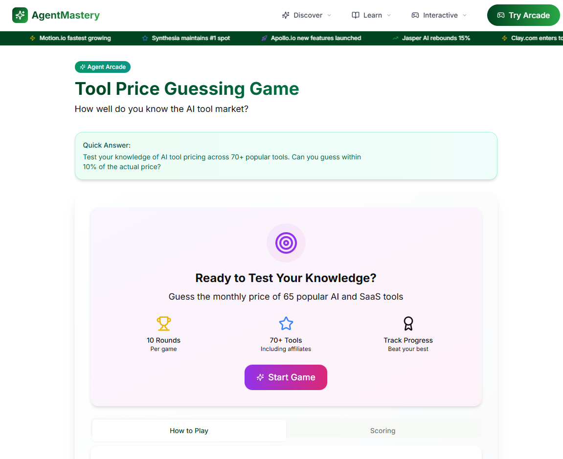Click the lightning bolt icon beside Motion.io
The image size is (563, 459).
[33, 38]
